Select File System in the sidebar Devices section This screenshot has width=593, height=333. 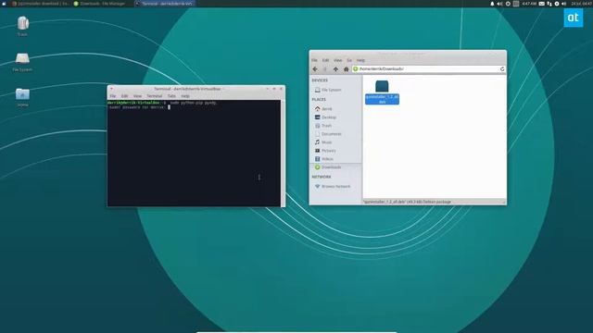(x=335, y=90)
